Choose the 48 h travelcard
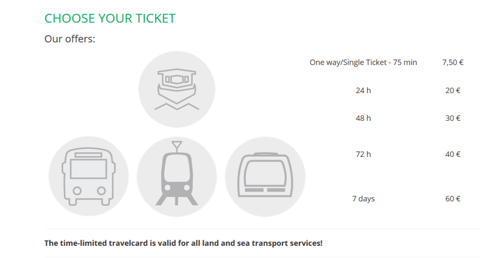The width and height of the screenshot is (480, 258). point(363,118)
